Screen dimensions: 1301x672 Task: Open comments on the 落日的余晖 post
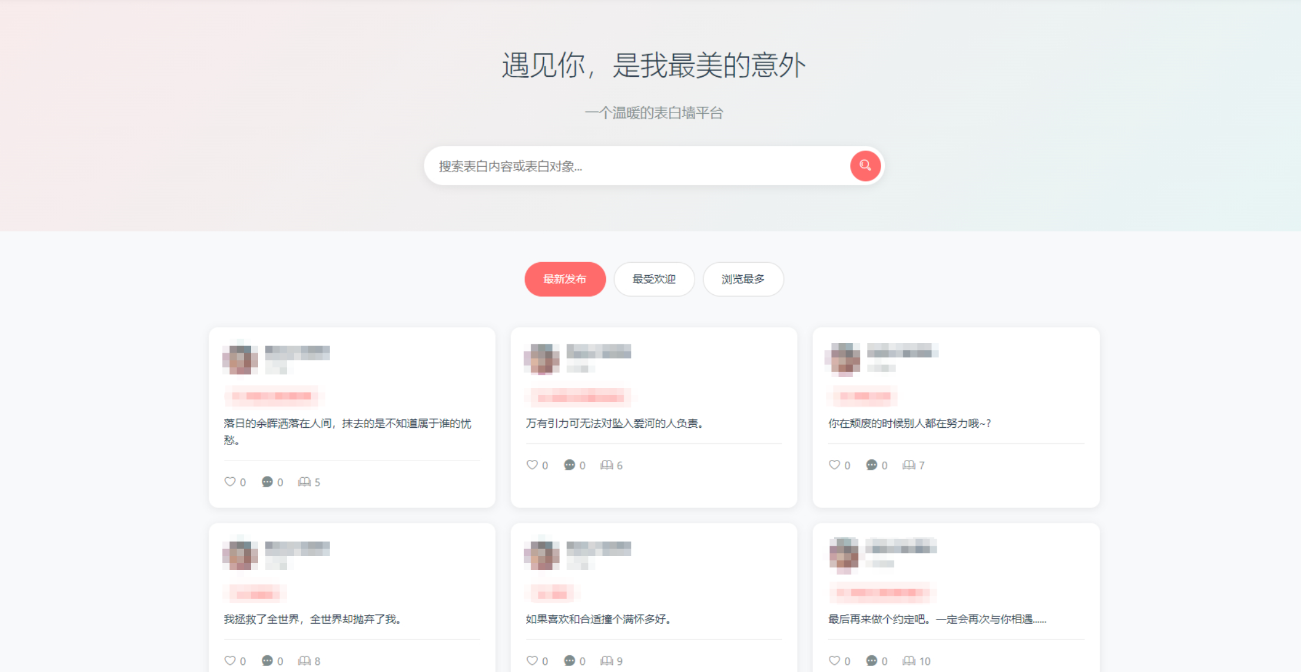point(267,481)
